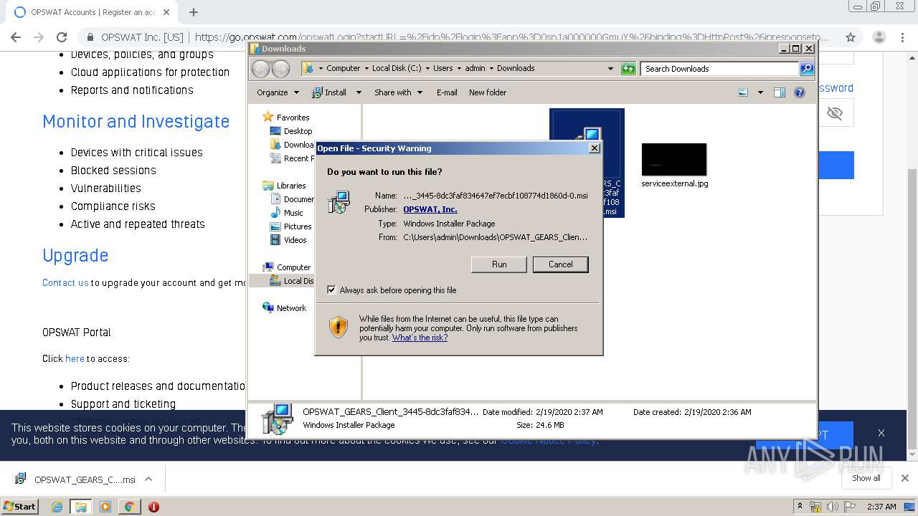Image resolution: width=918 pixels, height=516 pixels.
Task: Open the Start menu
Action: pyautogui.click(x=19, y=506)
